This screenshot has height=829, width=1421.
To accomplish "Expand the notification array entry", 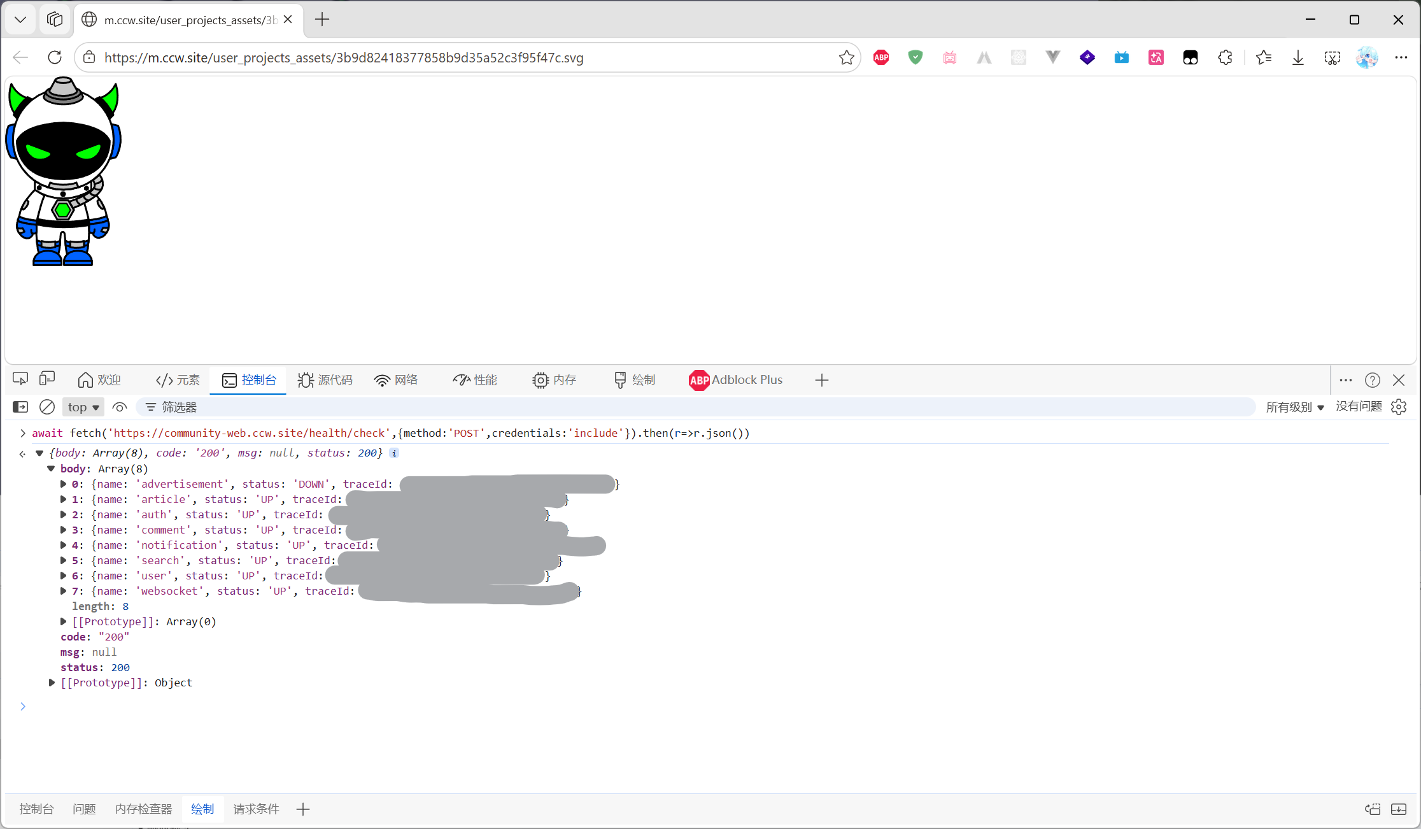I will click(63, 545).
